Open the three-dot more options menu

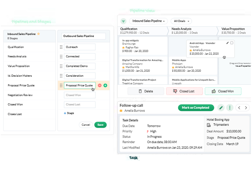[x=230, y=108]
